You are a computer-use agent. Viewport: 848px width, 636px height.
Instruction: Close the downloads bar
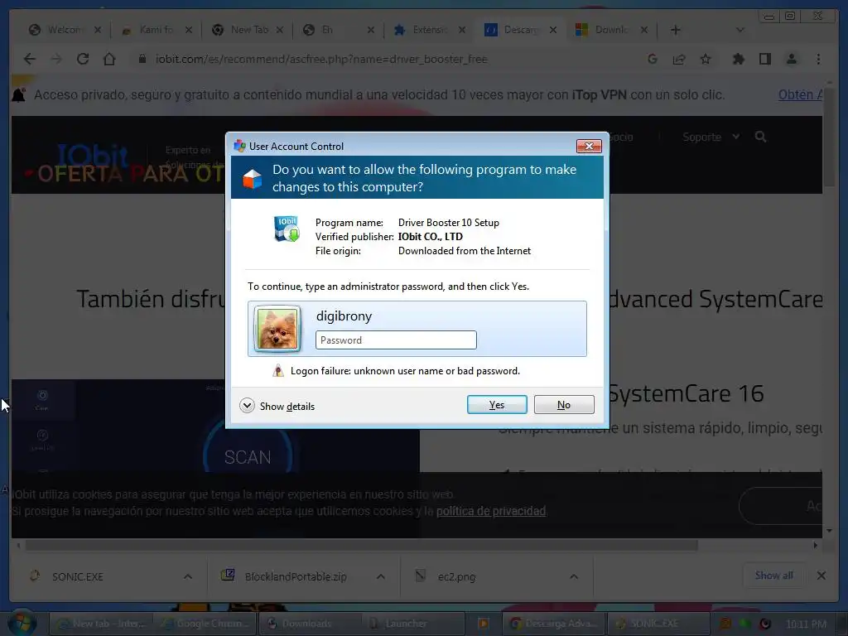821,576
